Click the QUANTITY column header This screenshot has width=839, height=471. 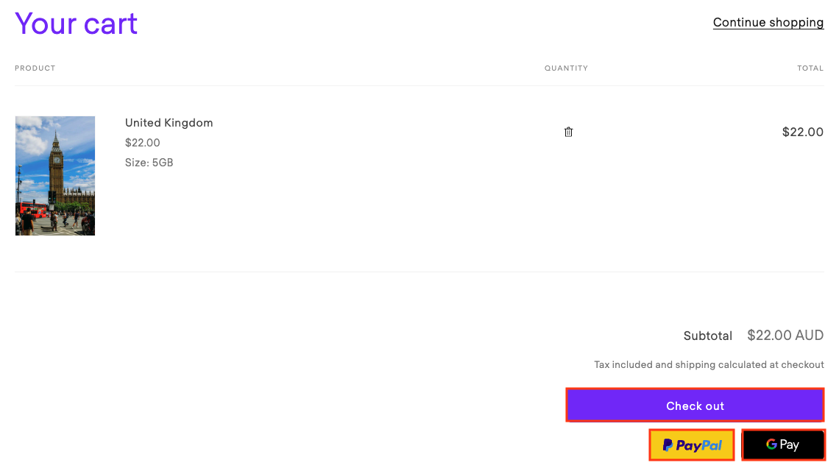pos(566,68)
